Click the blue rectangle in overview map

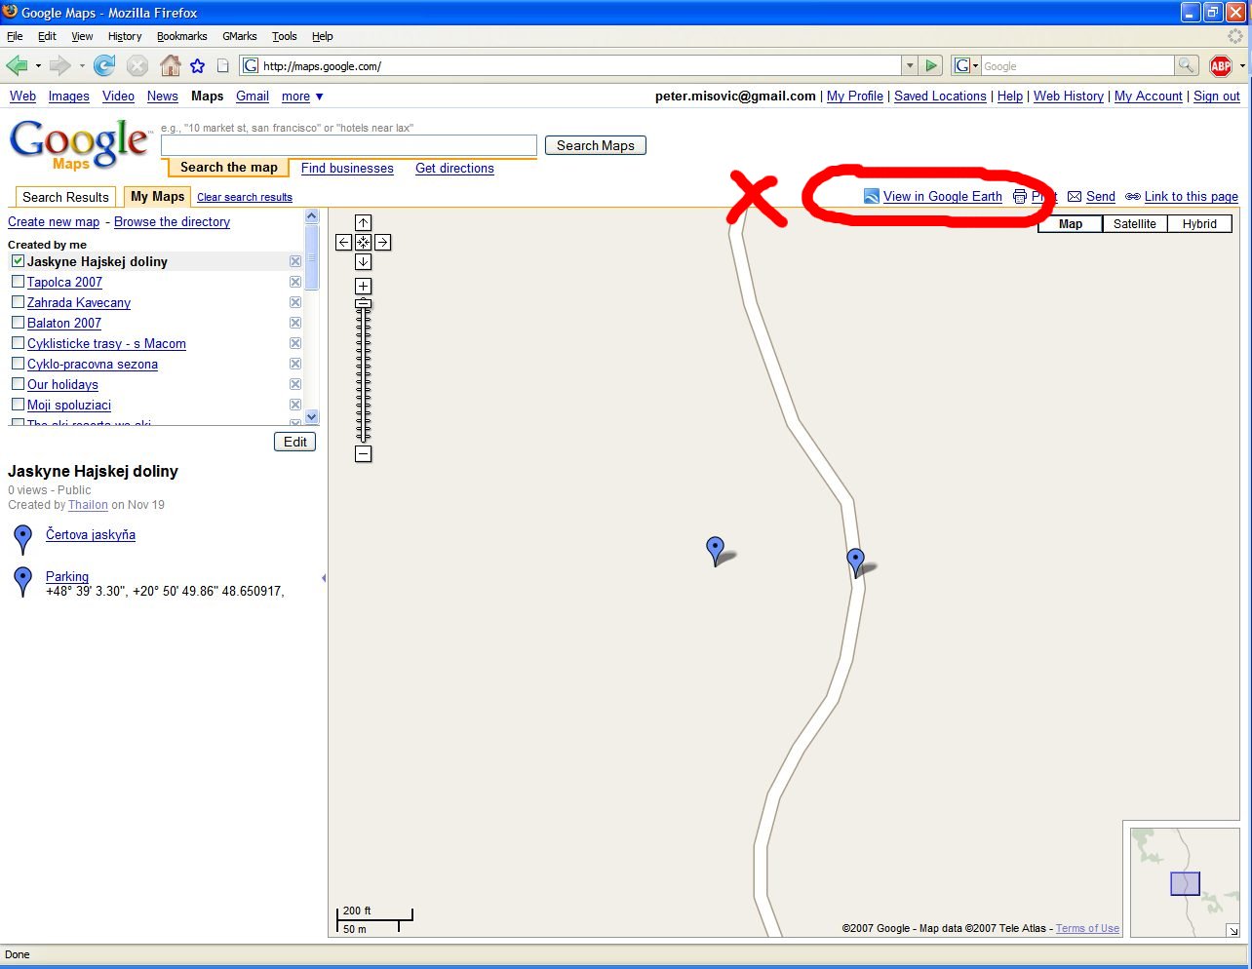click(x=1185, y=883)
